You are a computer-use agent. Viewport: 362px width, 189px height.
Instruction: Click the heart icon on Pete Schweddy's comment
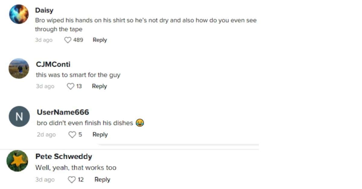coord(71,179)
